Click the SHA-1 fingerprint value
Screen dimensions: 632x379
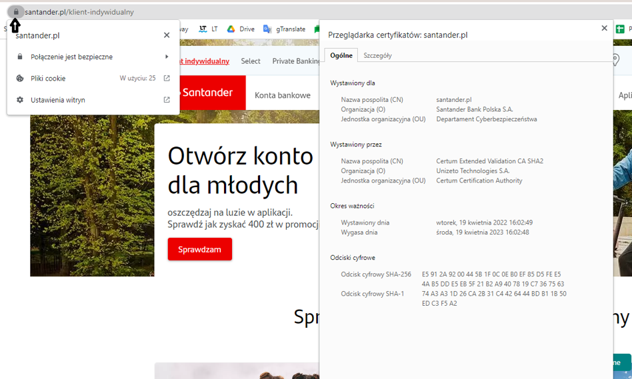coord(494,298)
